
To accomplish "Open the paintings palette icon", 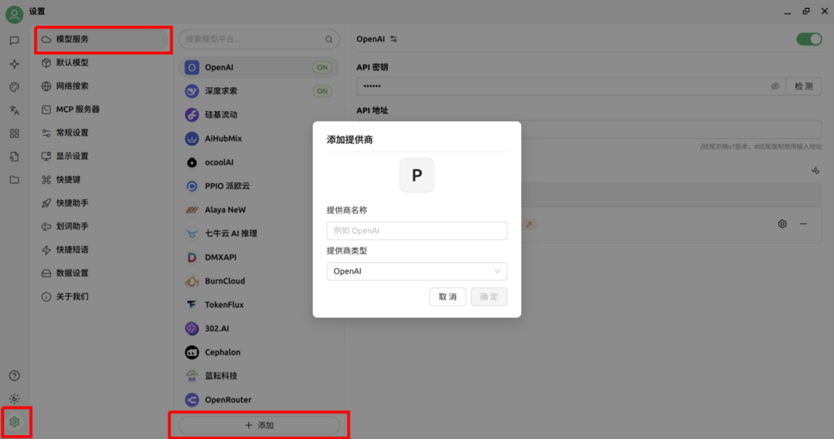I will [14, 87].
